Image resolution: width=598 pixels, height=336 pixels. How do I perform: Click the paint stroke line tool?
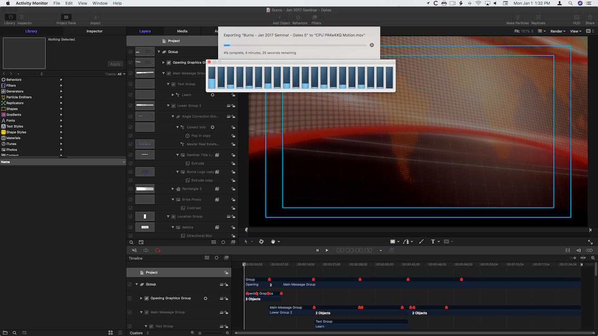tap(421, 241)
